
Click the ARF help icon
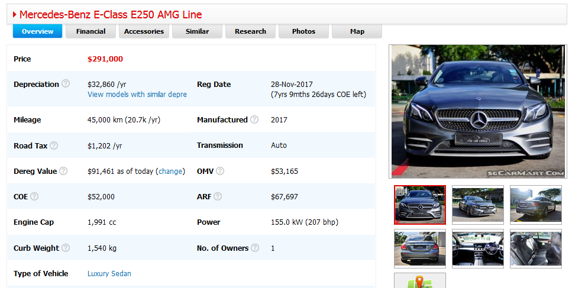(x=218, y=196)
